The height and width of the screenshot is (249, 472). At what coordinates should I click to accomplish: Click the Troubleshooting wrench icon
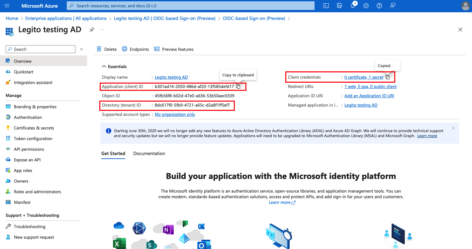click(x=8, y=226)
